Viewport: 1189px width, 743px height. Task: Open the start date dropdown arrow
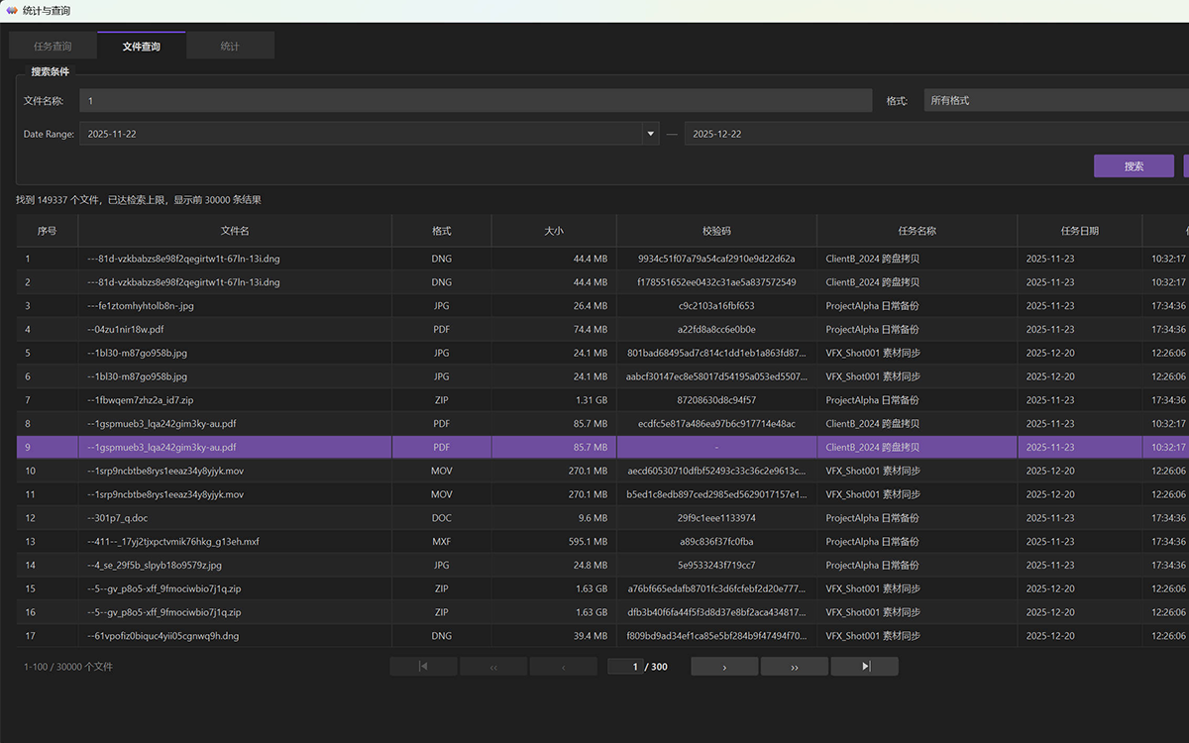(x=651, y=134)
